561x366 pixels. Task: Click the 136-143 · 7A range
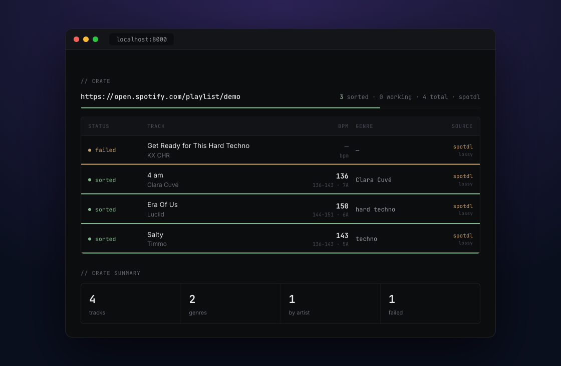tap(330, 185)
